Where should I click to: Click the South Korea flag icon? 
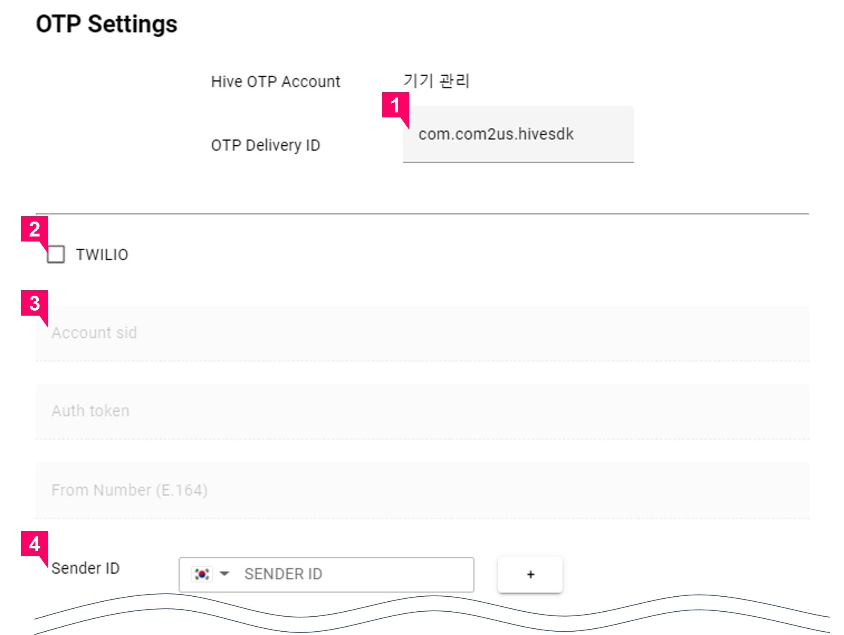pyautogui.click(x=202, y=574)
